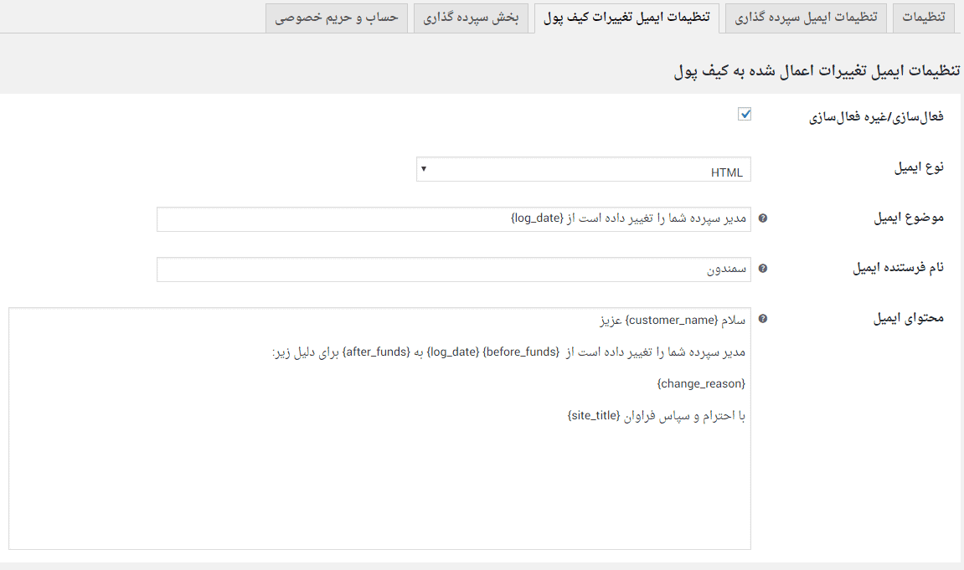Click the {change_reason} placeholder text
The height and width of the screenshot is (570, 964).
701,384
